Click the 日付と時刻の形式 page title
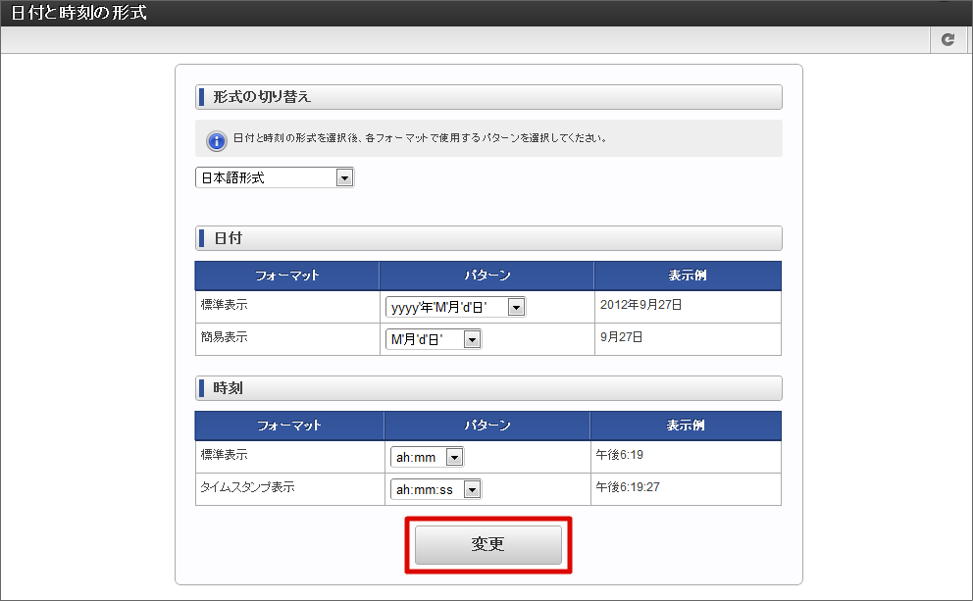Viewport: 973px width, 601px height. pos(78,13)
